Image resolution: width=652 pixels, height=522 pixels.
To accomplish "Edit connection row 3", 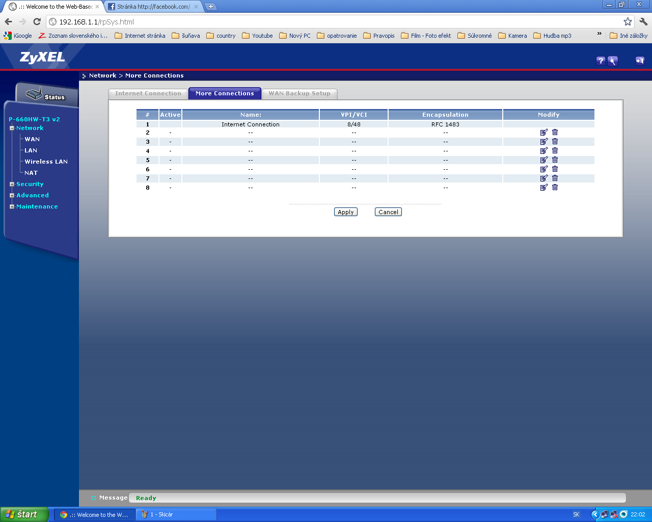I will coord(544,142).
